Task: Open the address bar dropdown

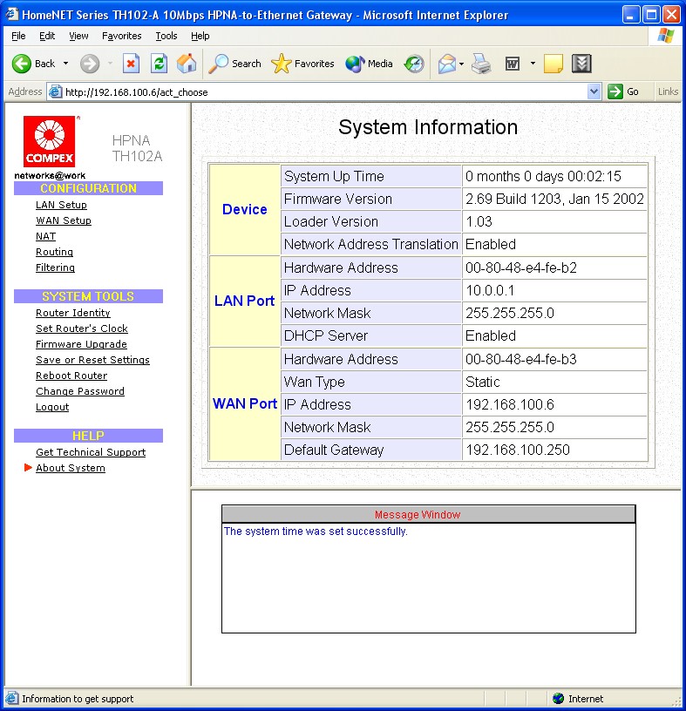Action: (594, 91)
